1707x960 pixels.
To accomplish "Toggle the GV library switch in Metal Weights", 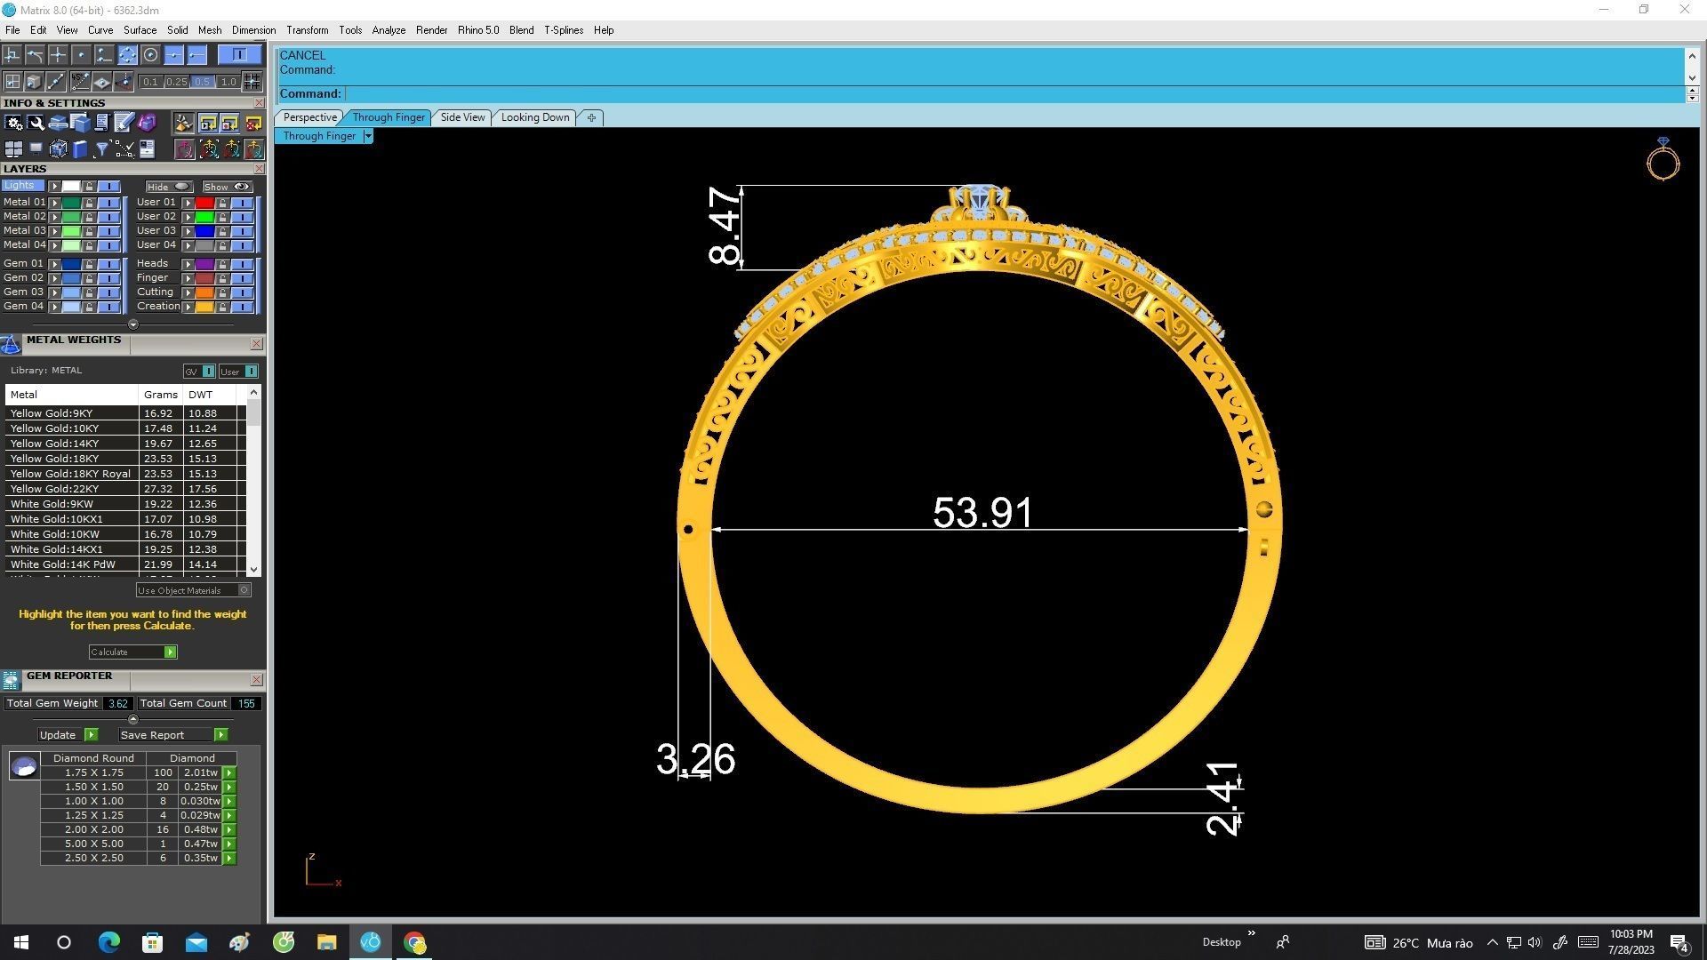I will point(208,372).
